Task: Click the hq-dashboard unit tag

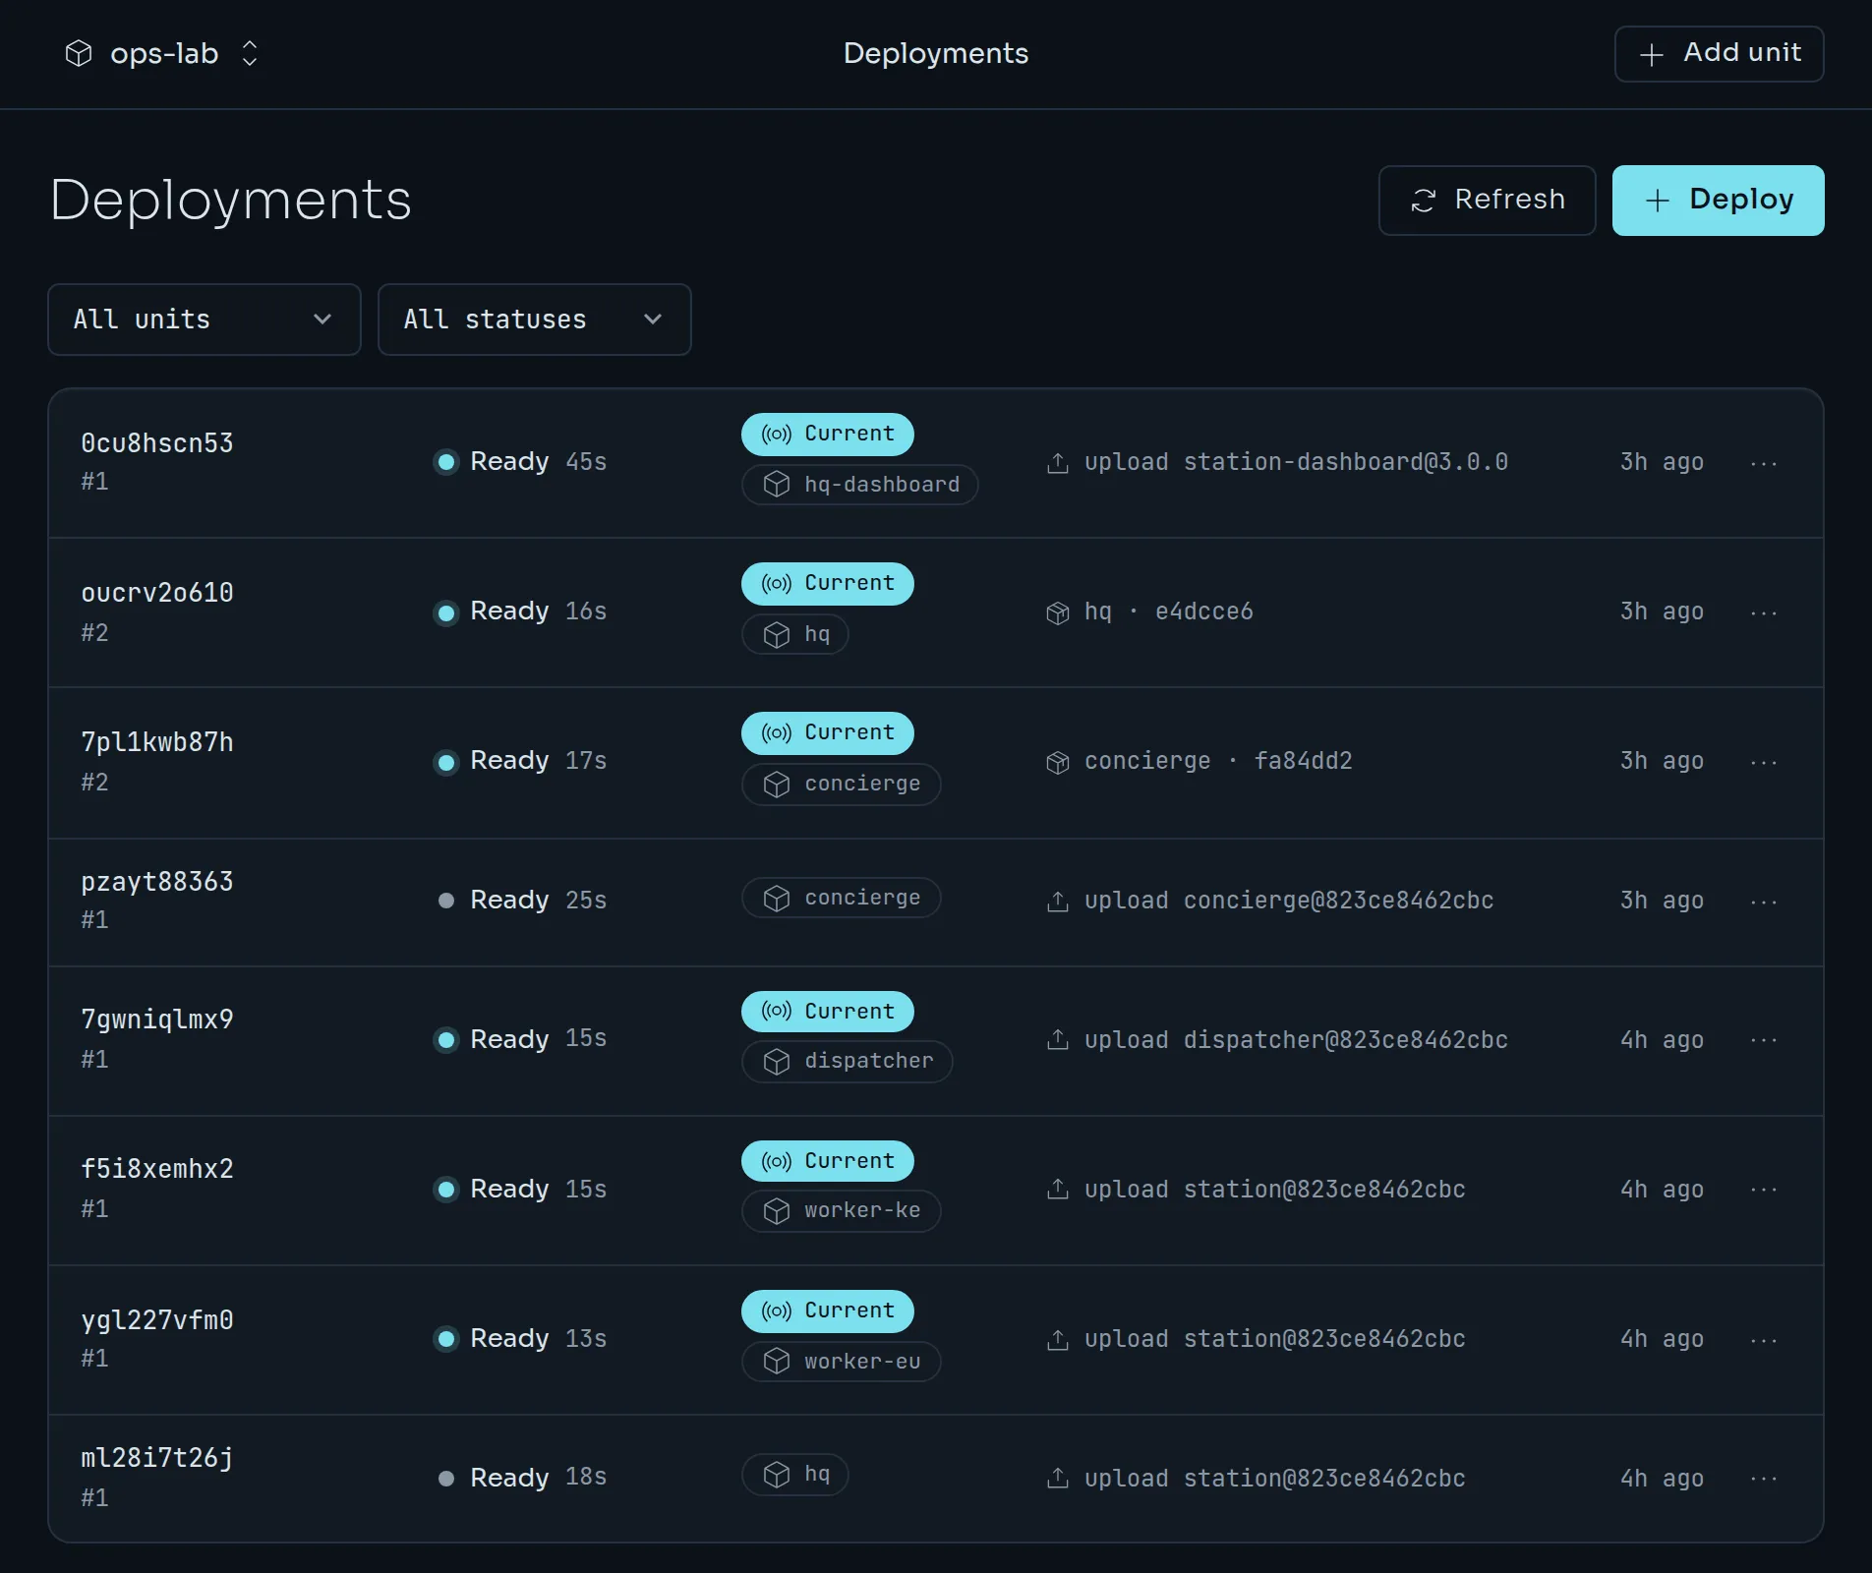Action: coord(860,485)
